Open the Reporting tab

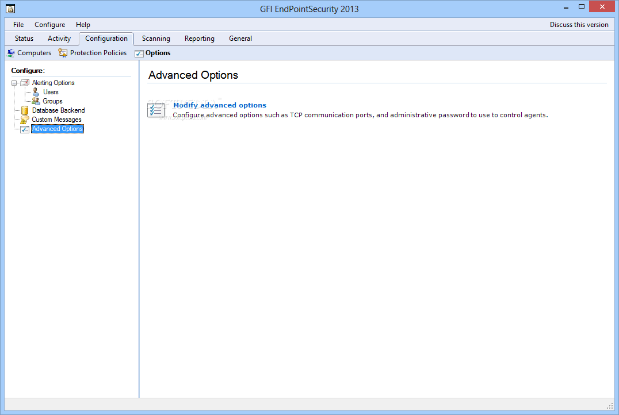pyautogui.click(x=200, y=39)
